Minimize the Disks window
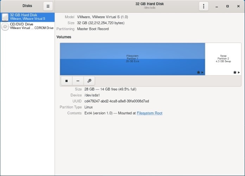The image size is (245, 176). pyautogui.click(x=217, y=6)
